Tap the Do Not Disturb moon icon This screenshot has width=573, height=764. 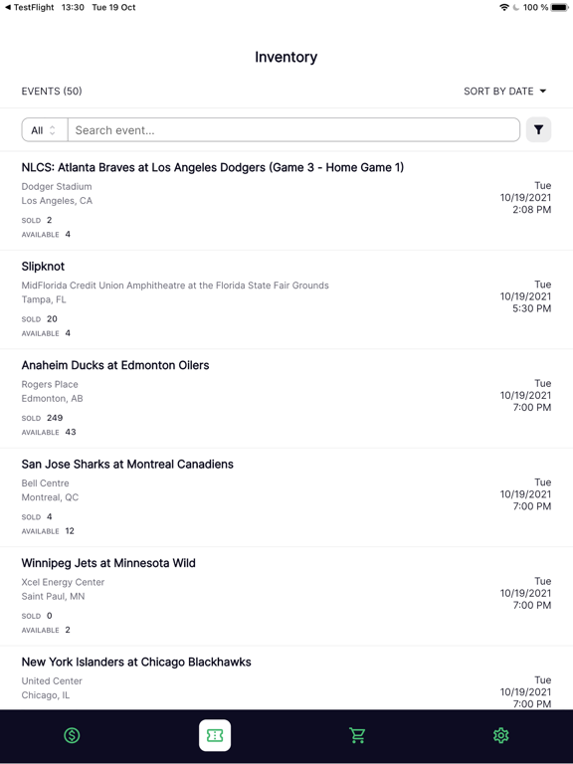(516, 7)
